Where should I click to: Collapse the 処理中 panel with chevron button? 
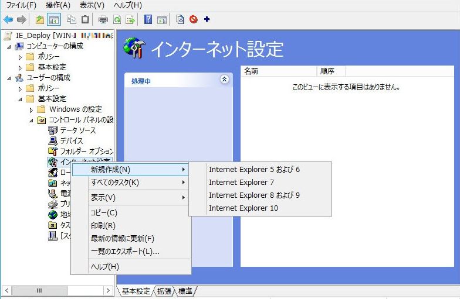[x=224, y=79]
